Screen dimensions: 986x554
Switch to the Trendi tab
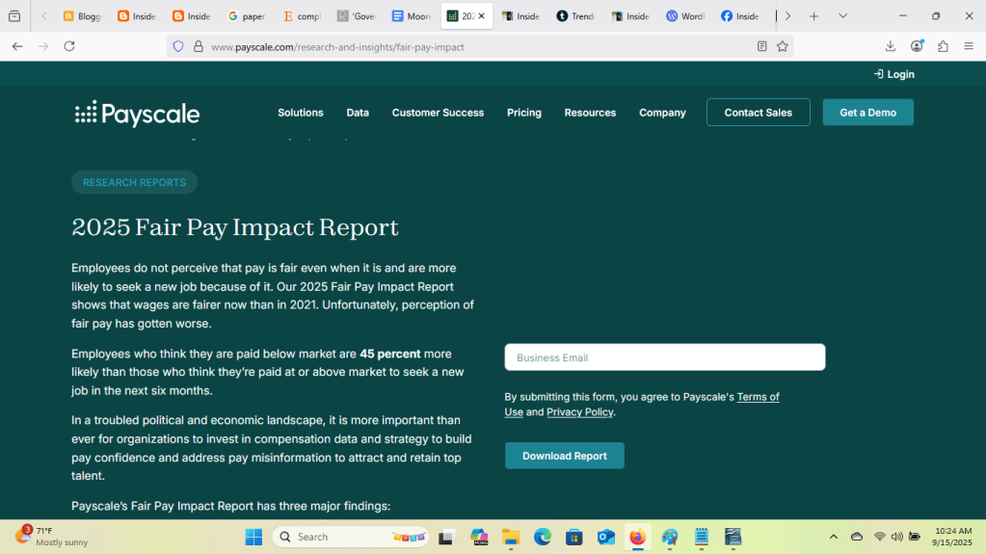[575, 16]
